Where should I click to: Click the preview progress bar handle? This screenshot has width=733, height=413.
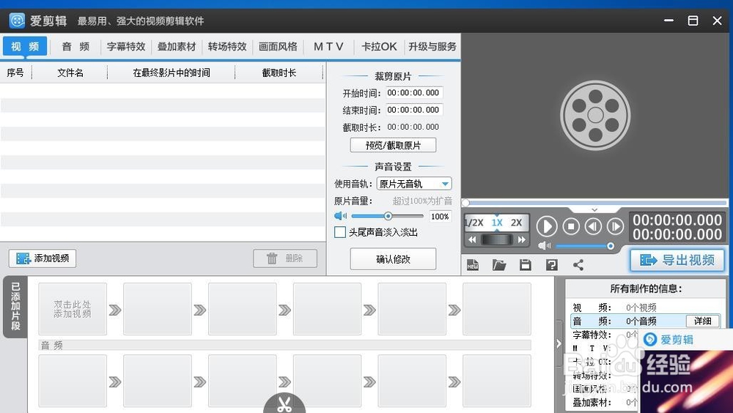[465, 203]
